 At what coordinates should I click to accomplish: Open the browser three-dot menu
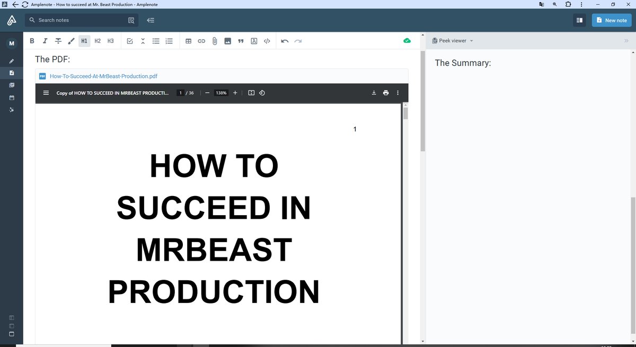click(x=581, y=4)
